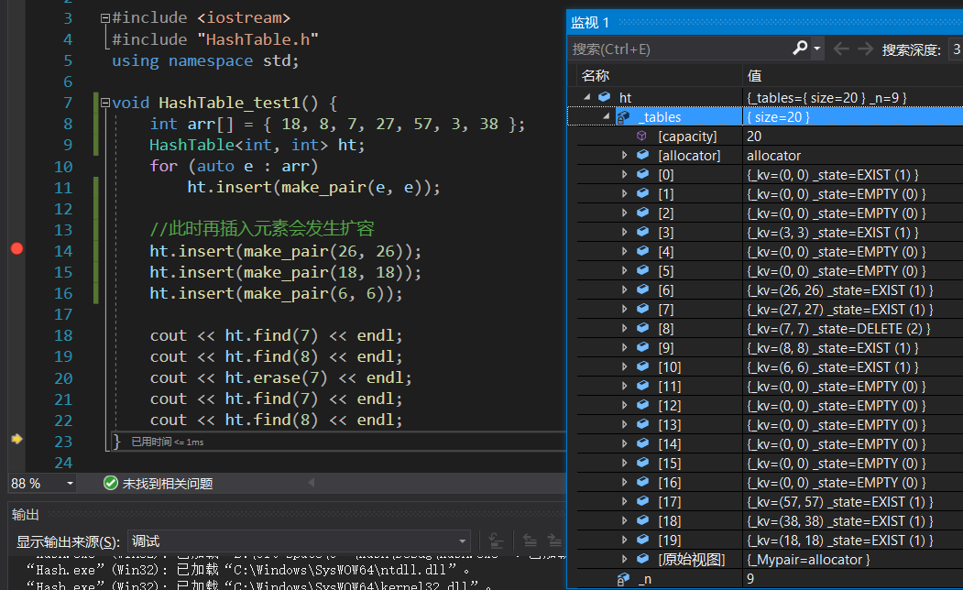Click the cube icon of row [10]
The width and height of the screenshot is (963, 590).
coord(642,366)
